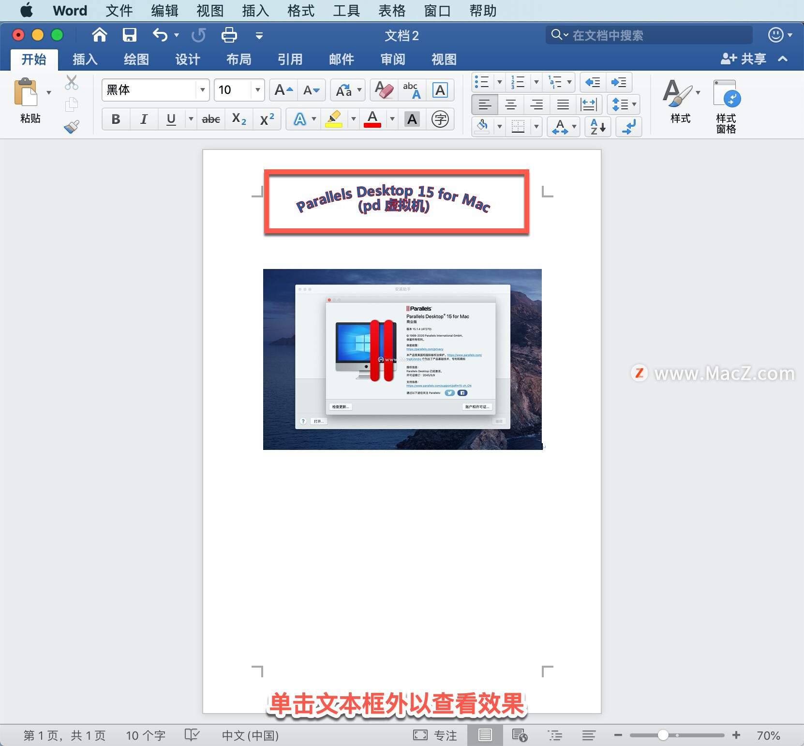Select the Parallels Desktop screenshot image
804x746 pixels.
tap(402, 359)
